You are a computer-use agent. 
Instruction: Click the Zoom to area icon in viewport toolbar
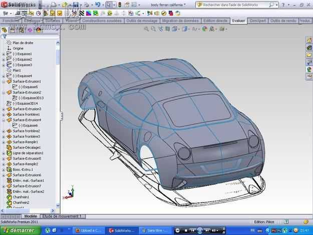tap(153, 29)
